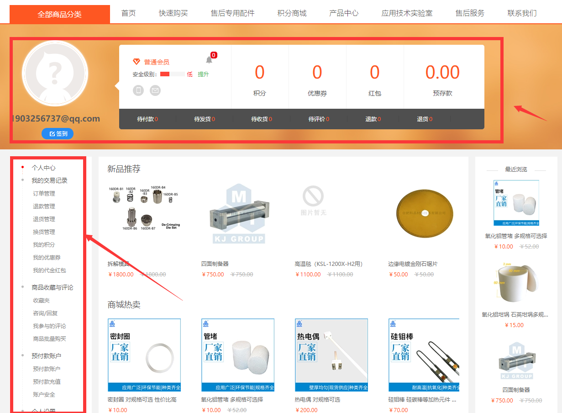
Task: Open the 边缘电镀金刚石锯片 product image
Action: coord(425,213)
